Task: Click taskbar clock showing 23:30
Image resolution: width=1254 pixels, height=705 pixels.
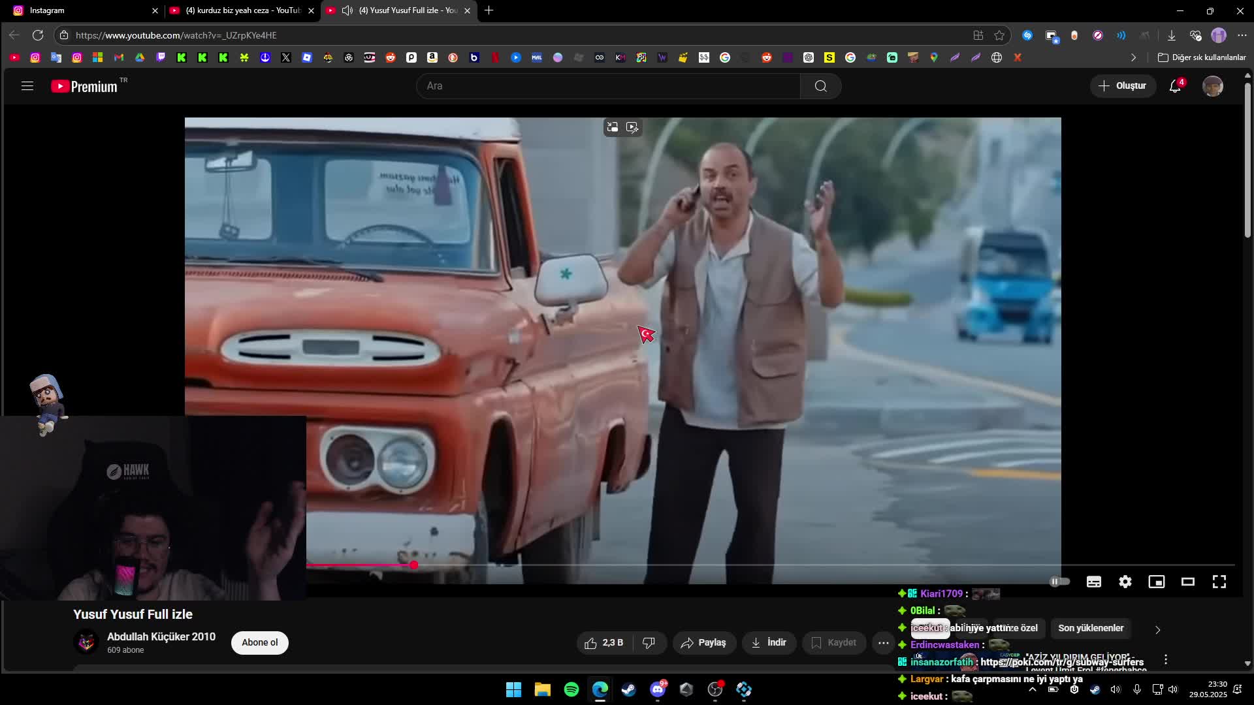Action: coord(1208,689)
